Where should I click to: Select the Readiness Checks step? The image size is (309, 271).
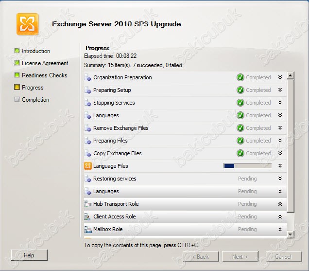[x=45, y=75]
